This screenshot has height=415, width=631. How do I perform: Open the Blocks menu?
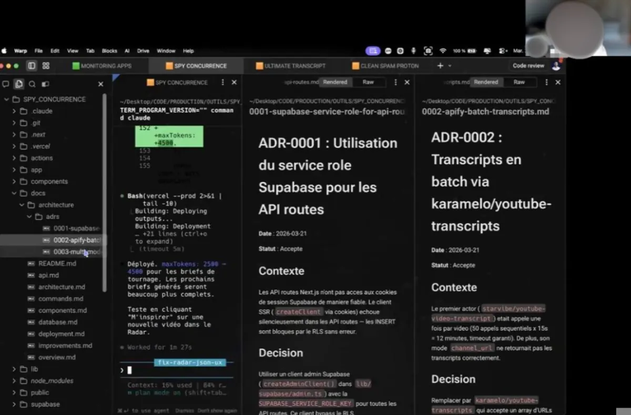point(109,51)
